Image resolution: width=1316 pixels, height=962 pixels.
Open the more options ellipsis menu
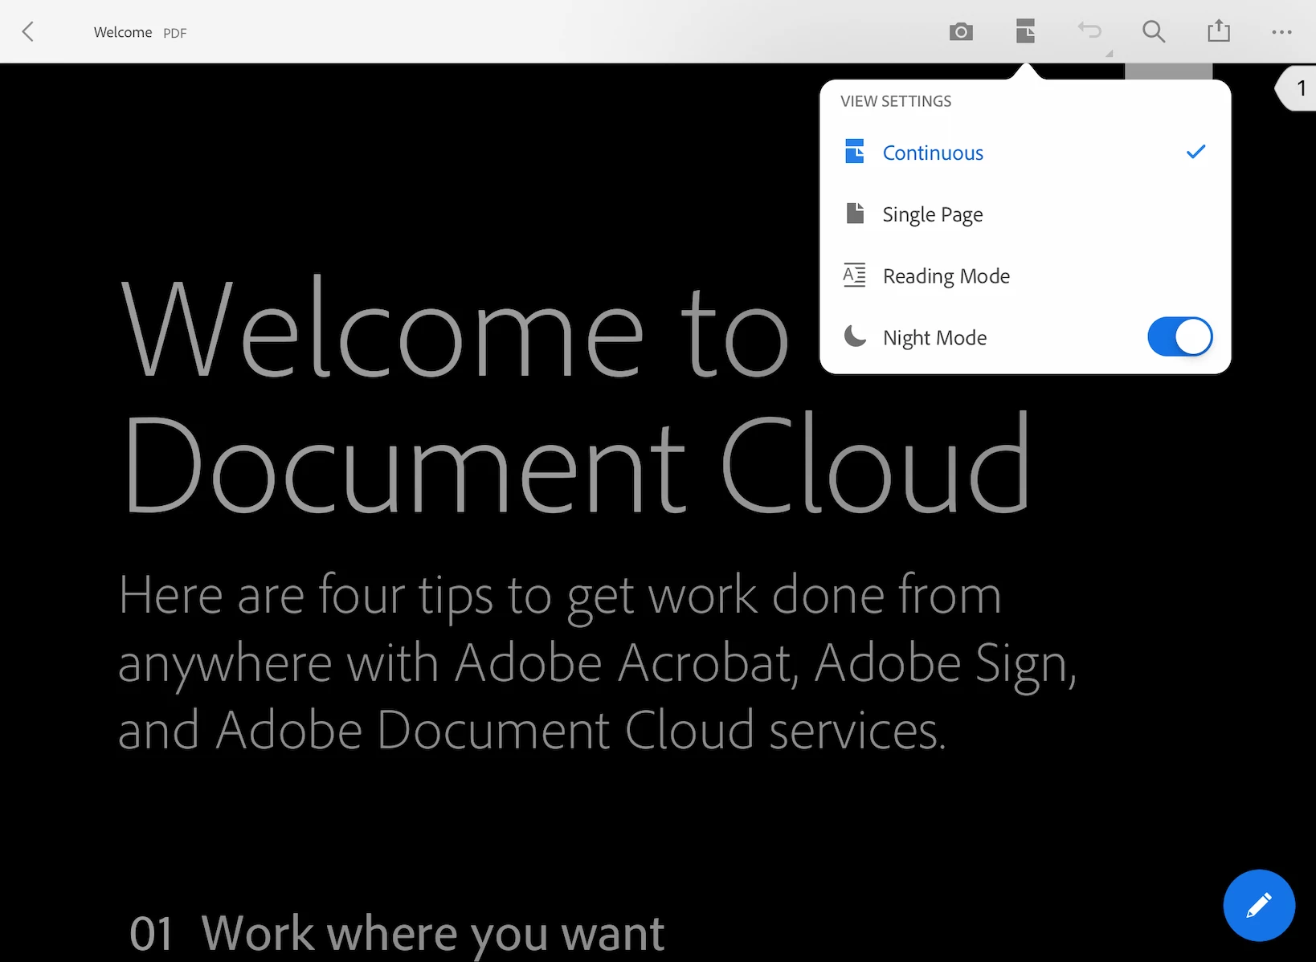pyautogui.click(x=1281, y=32)
